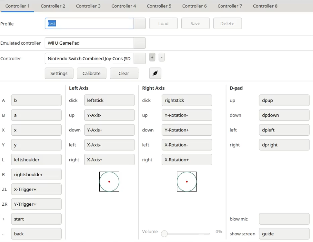Open the Profile dropdown arrow
This screenshot has height=242, width=313.
click(140, 24)
